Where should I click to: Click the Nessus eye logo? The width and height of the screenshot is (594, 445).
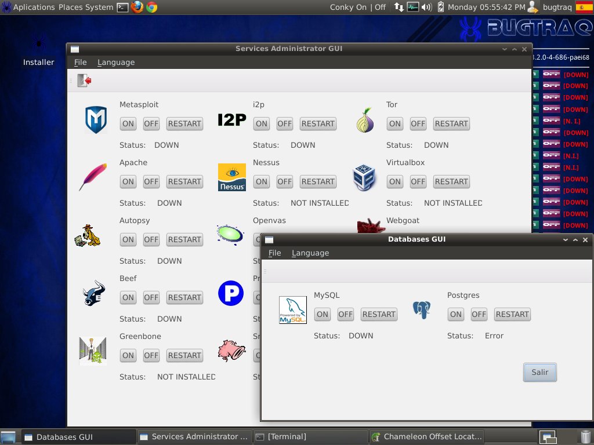click(x=232, y=177)
